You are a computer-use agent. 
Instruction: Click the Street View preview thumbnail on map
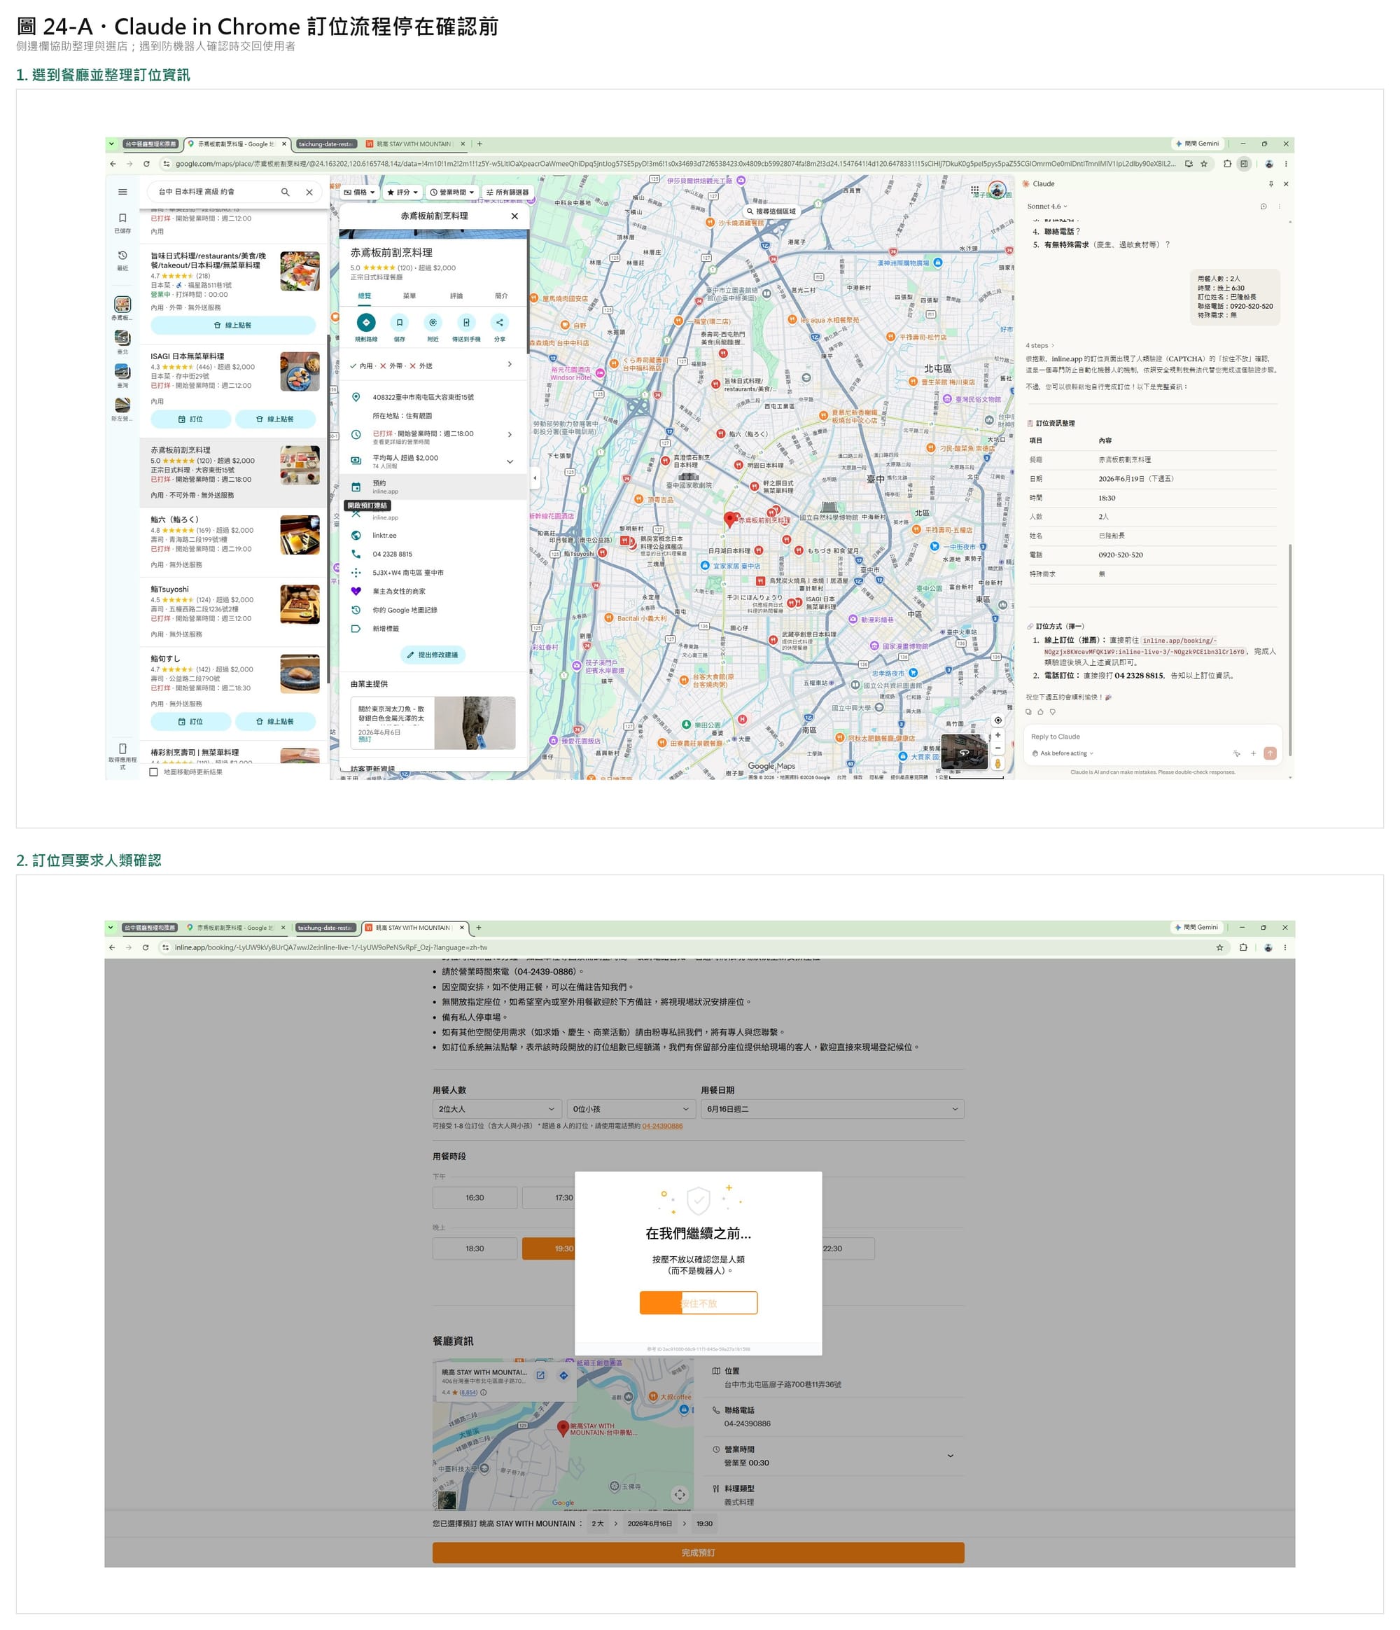coord(965,751)
